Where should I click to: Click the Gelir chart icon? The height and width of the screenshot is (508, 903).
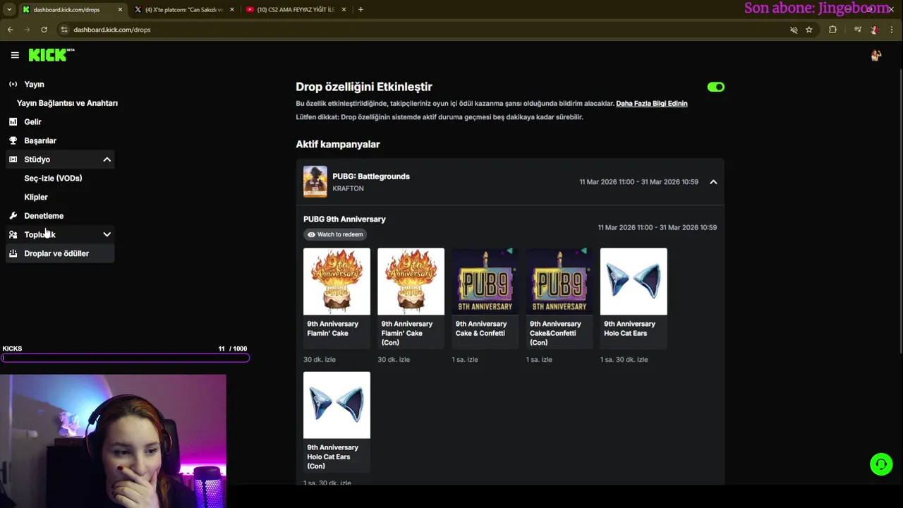pyautogui.click(x=13, y=122)
